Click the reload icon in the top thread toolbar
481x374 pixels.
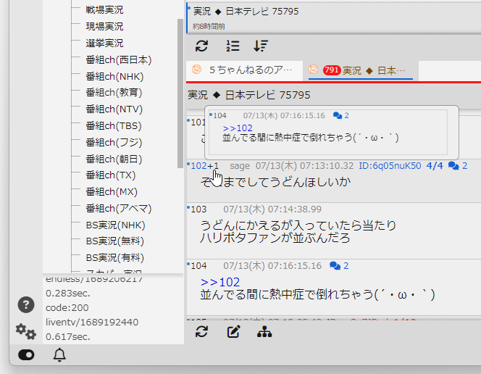[201, 46]
